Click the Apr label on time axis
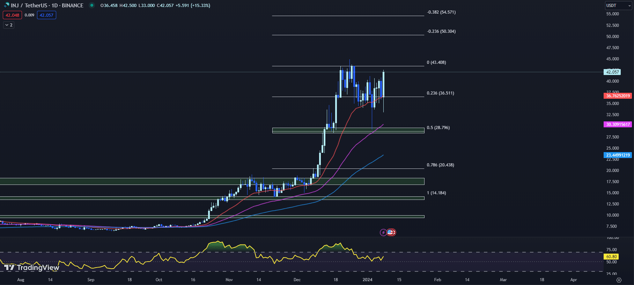The width and height of the screenshot is (634, 285). click(x=574, y=280)
